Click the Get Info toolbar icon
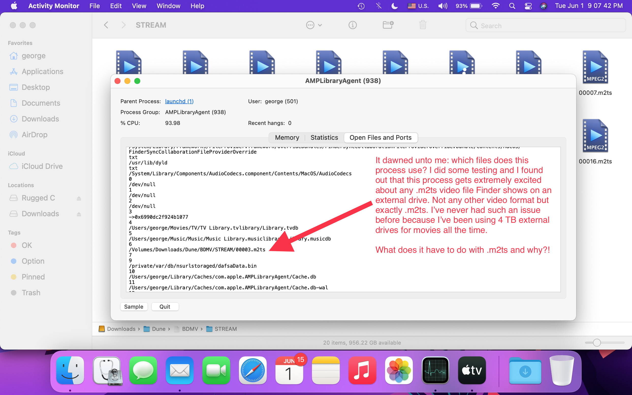The width and height of the screenshot is (632, 395). (352, 25)
